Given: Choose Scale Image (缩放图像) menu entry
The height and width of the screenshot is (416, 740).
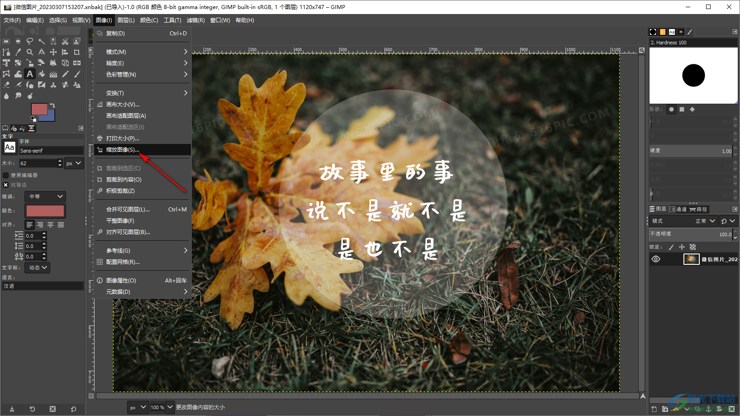Looking at the screenshot, I should (x=142, y=150).
